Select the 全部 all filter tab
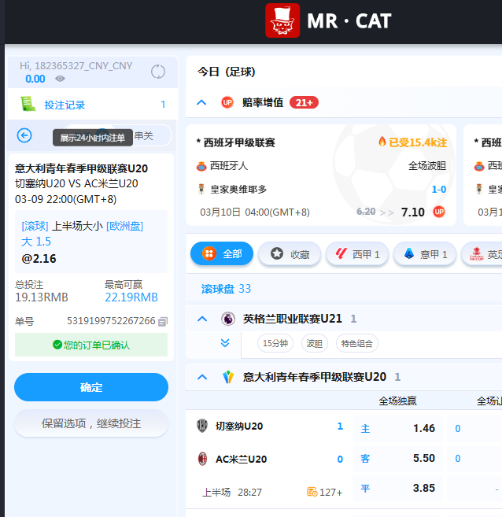Viewport: 502px width, 517px height. coord(222,253)
